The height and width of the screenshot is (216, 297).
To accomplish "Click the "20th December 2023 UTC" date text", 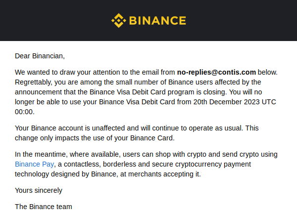I will 235,102.
